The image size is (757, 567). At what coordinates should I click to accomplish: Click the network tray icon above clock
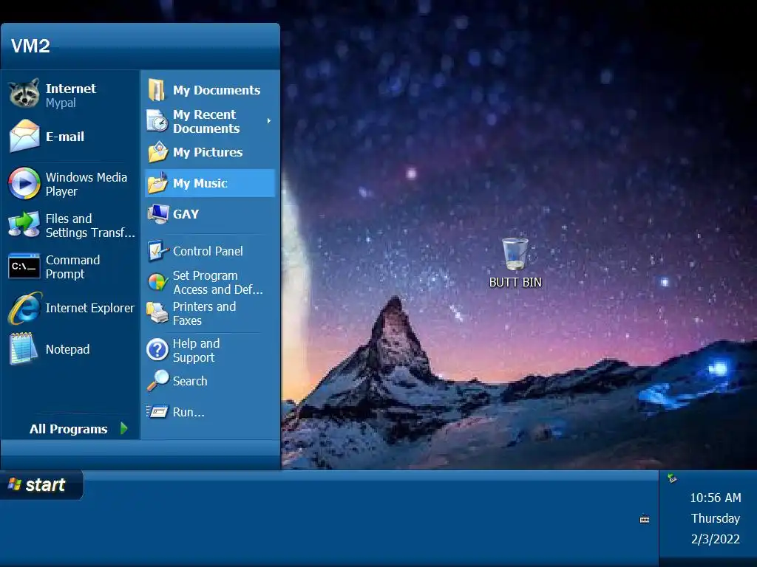coord(672,478)
